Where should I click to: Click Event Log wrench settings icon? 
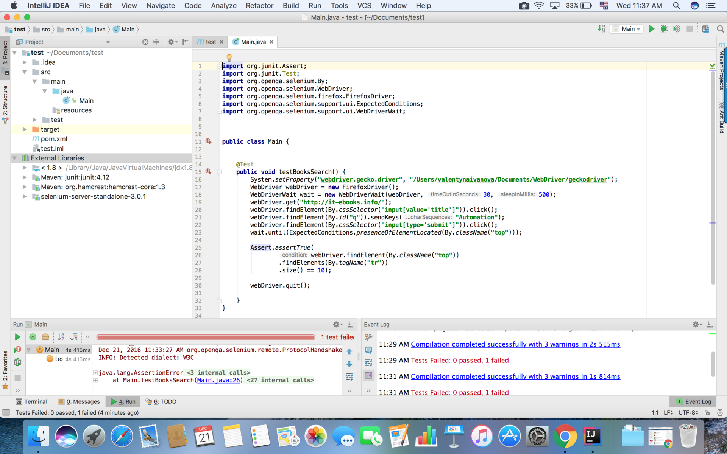(x=368, y=337)
